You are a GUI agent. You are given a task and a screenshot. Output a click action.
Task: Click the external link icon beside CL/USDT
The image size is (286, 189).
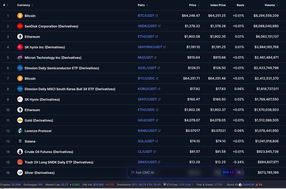tap(154, 152)
